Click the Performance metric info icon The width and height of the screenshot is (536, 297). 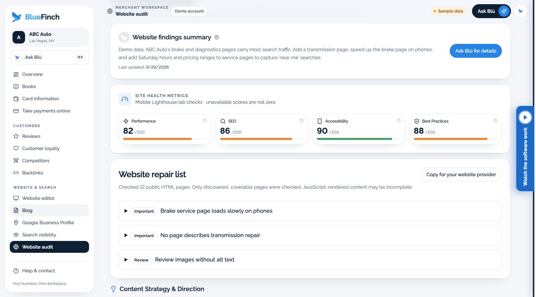point(205,120)
